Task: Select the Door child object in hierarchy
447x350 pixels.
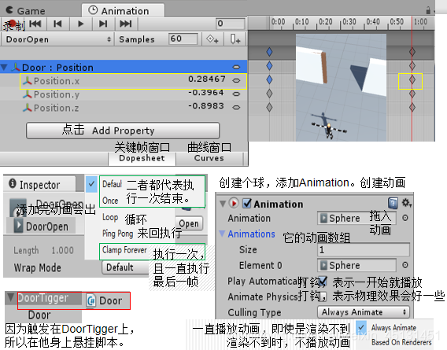Action: point(39,315)
